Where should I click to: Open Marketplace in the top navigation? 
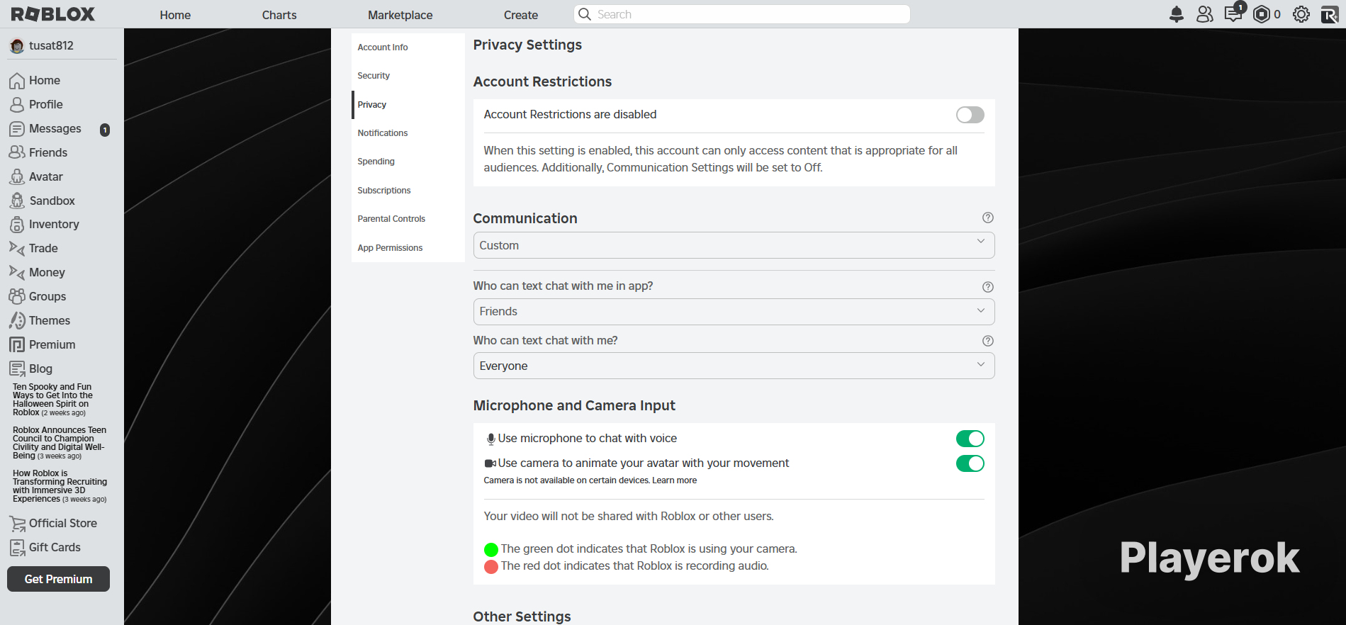[x=400, y=15]
